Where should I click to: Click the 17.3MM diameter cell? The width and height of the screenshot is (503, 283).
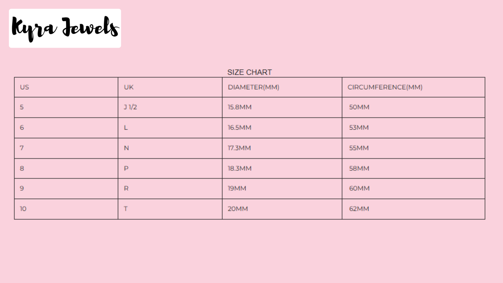pyautogui.click(x=239, y=148)
